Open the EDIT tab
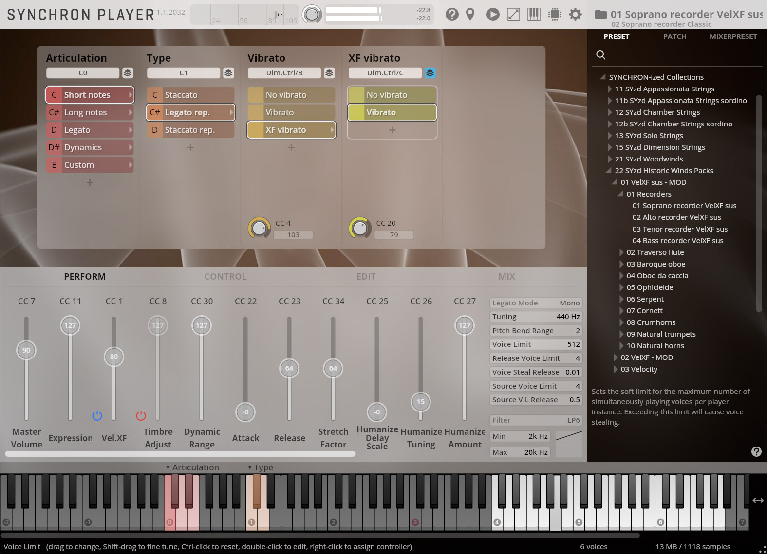 point(366,276)
